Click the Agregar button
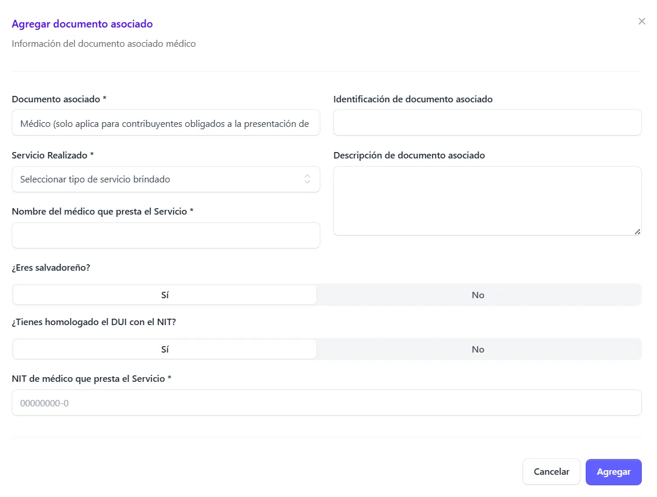The width and height of the screenshot is (657, 497). [x=613, y=472]
